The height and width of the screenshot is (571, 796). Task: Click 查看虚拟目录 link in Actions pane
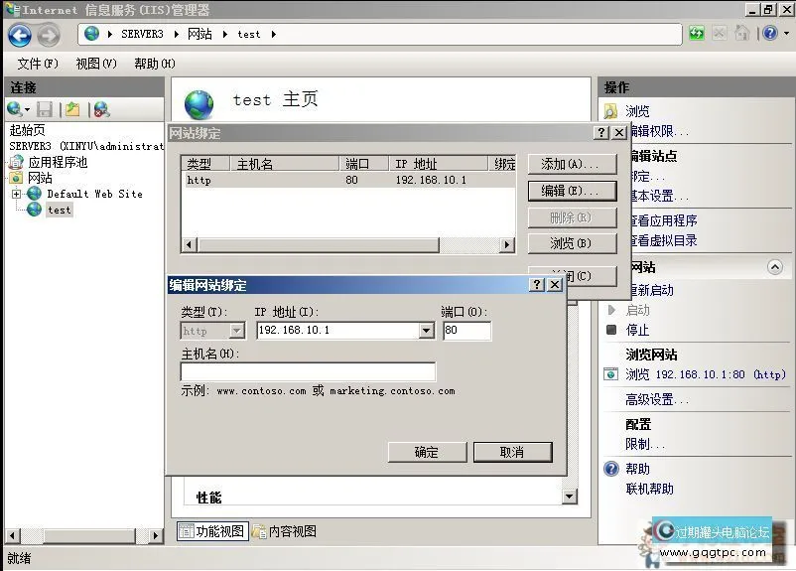tap(664, 240)
